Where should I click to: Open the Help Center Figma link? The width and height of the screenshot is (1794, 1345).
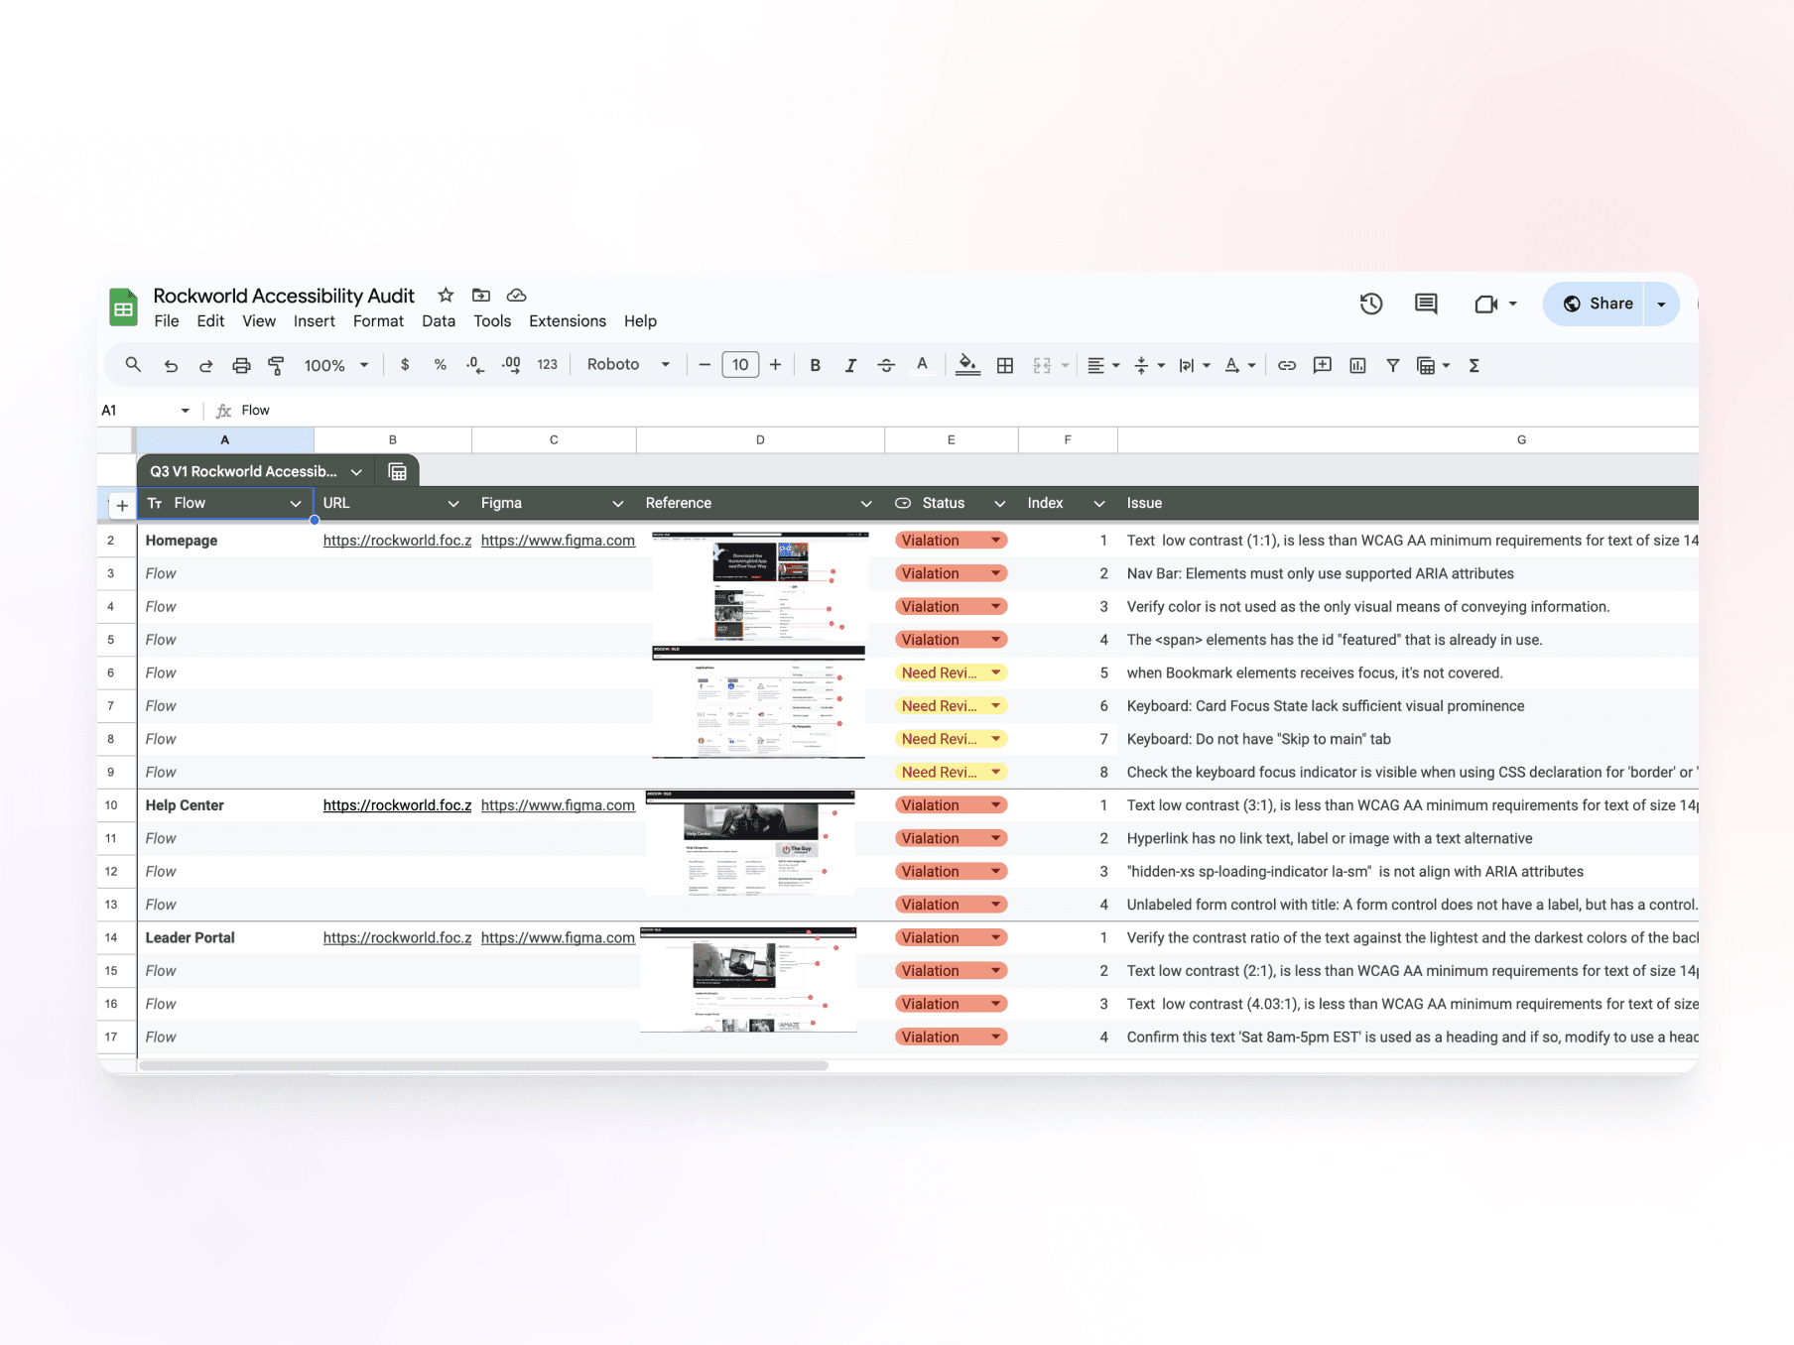(558, 805)
